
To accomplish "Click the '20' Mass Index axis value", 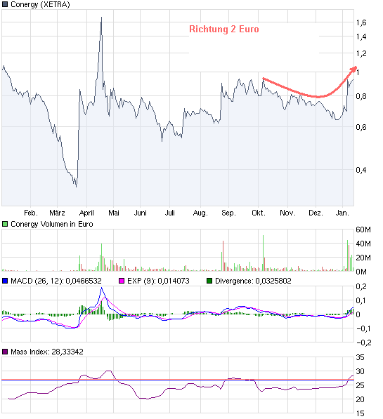I will (361, 400).
